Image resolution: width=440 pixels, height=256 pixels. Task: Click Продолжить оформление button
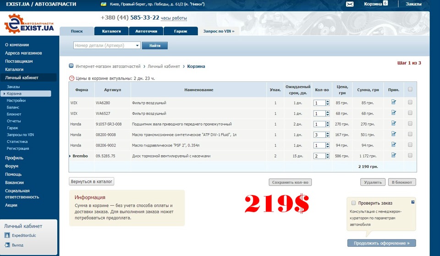click(382, 243)
